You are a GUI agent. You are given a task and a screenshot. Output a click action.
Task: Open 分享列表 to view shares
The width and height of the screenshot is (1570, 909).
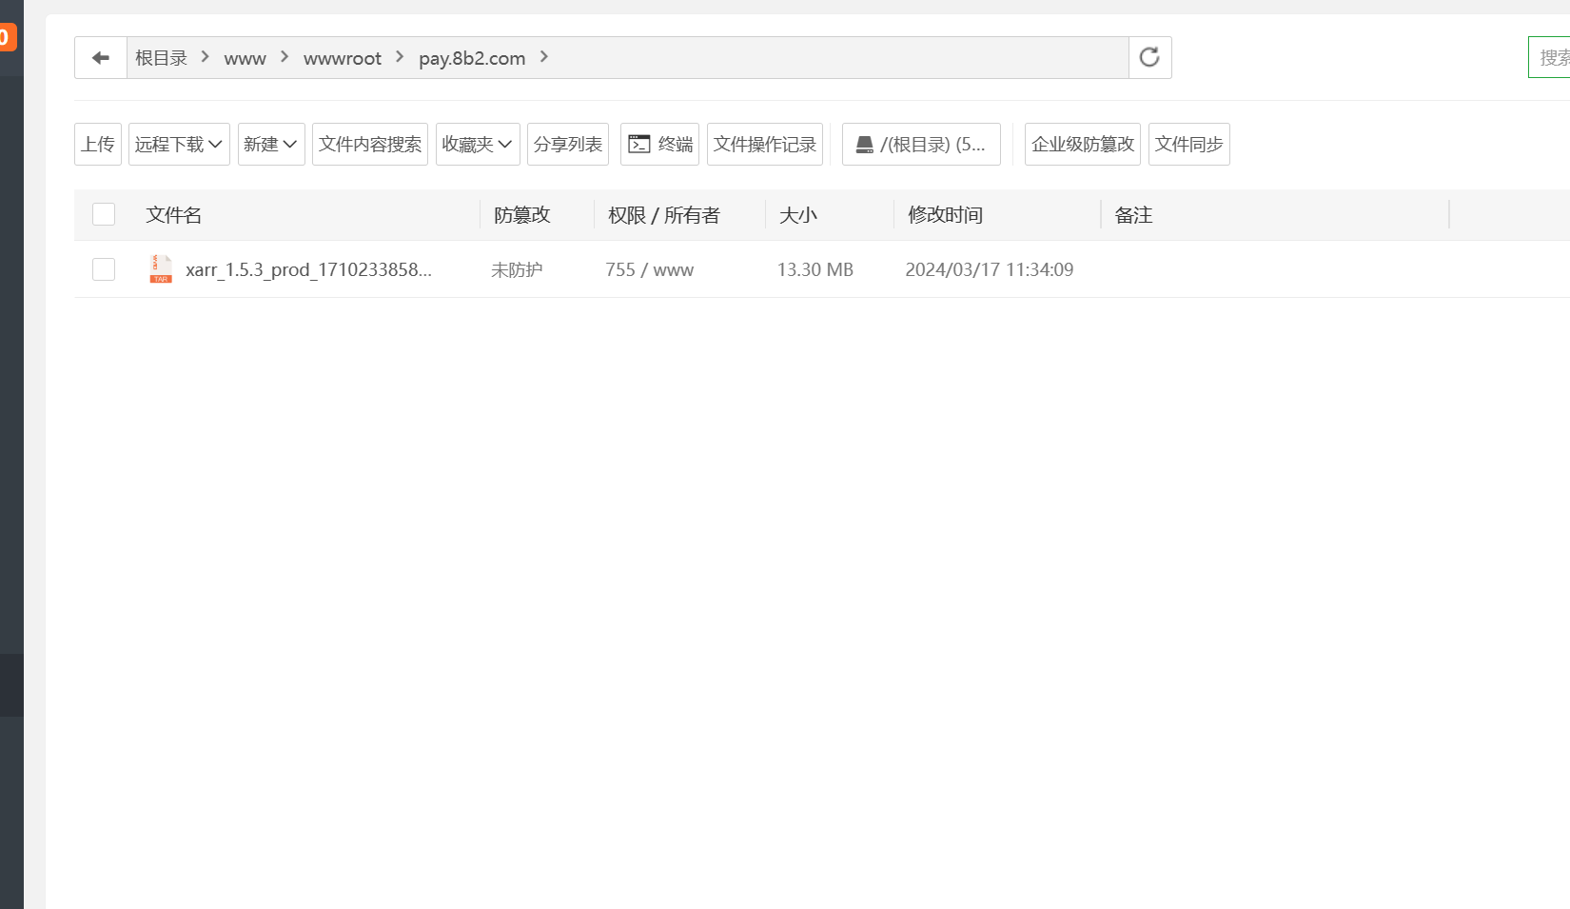pos(567,144)
